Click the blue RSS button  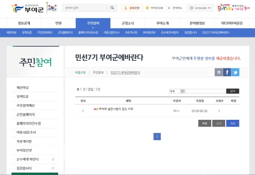pos(232,123)
